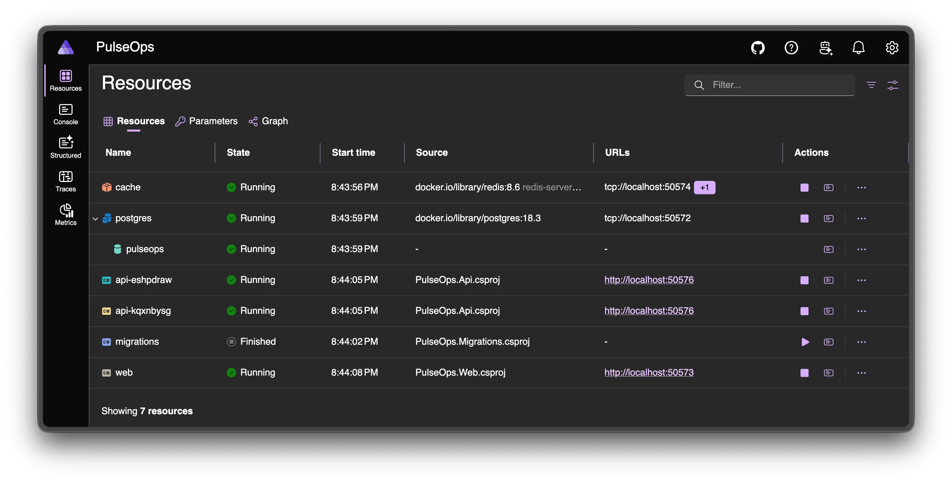Open the notifications bell
Image resolution: width=952 pixels, height=482 pixels.
[x=858, y=48]
